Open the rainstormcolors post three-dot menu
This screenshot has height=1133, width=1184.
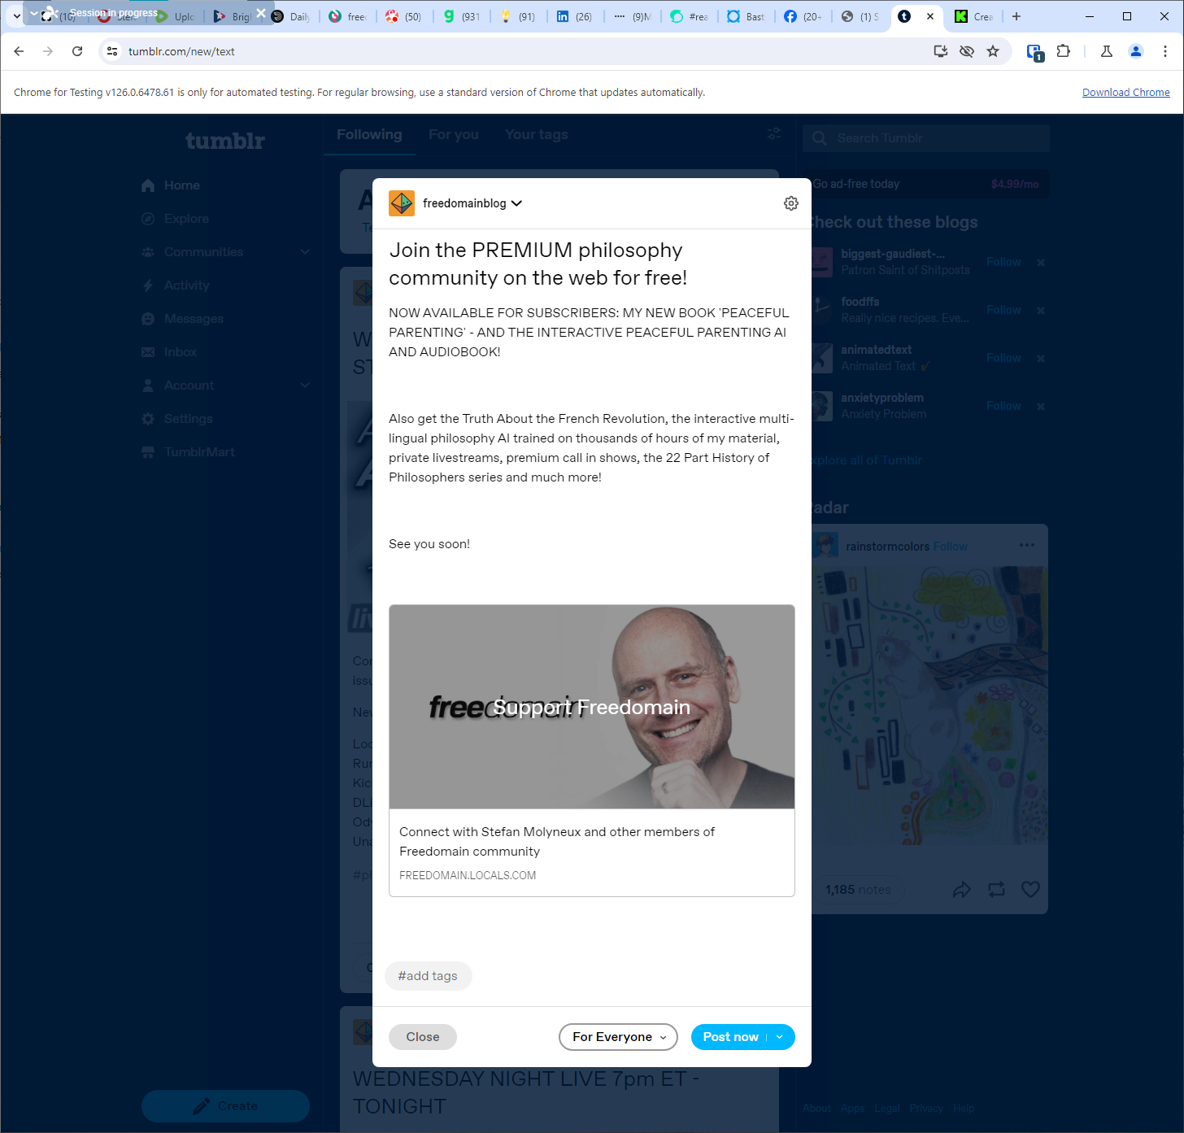1027,546
